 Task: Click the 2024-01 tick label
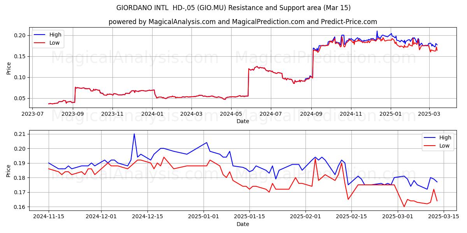pos(152,114)
